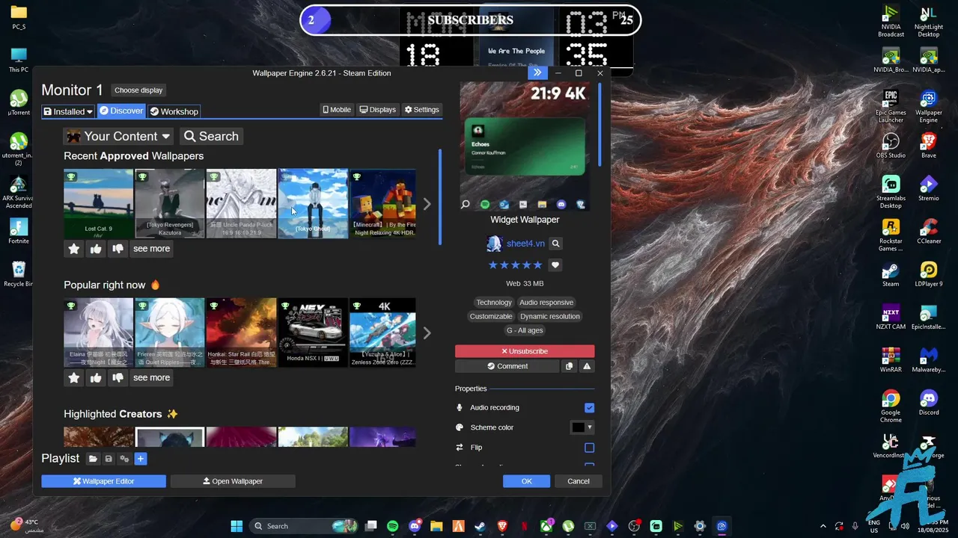Click the taskbar Search box
Viewport: 958px width, 538px height.
[x=304, y=526]
